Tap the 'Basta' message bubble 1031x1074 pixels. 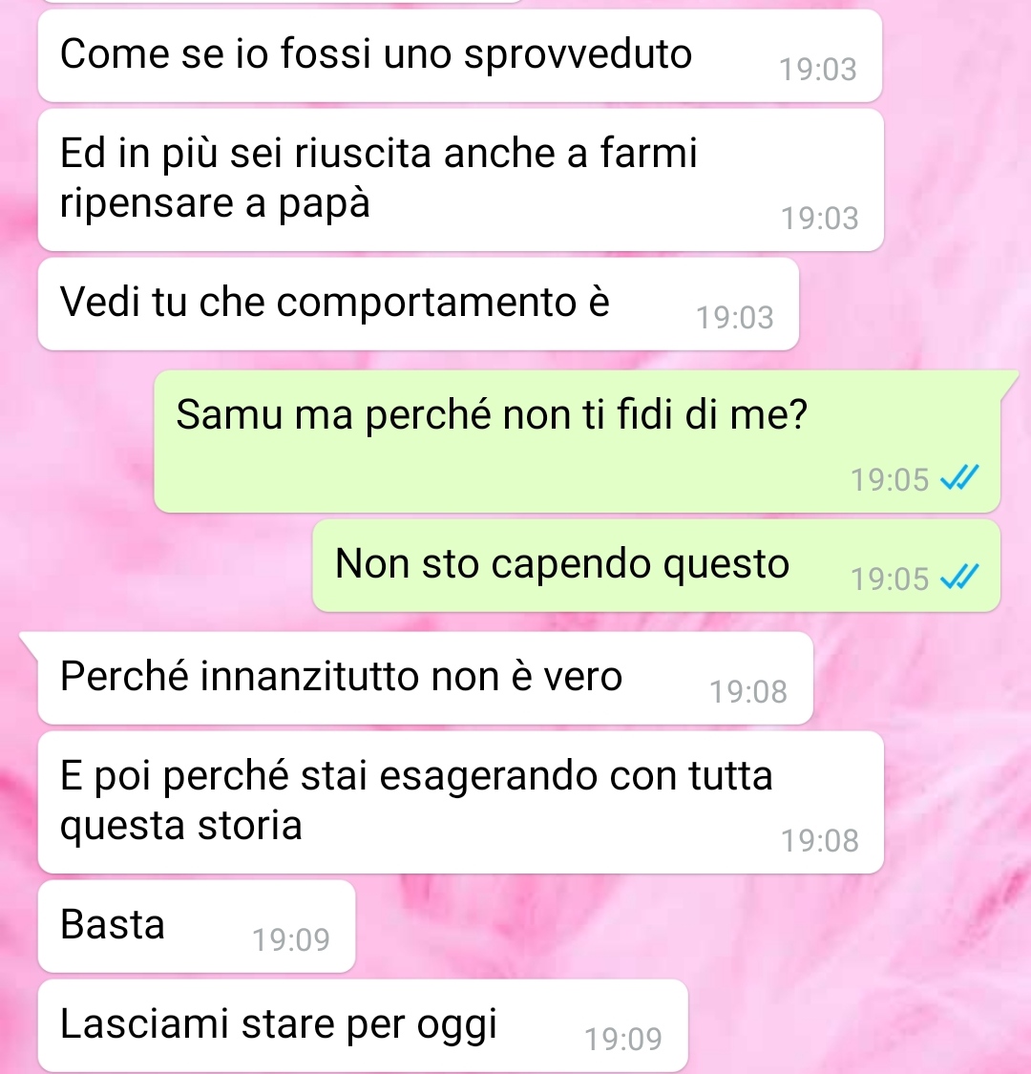click(196, 926)
